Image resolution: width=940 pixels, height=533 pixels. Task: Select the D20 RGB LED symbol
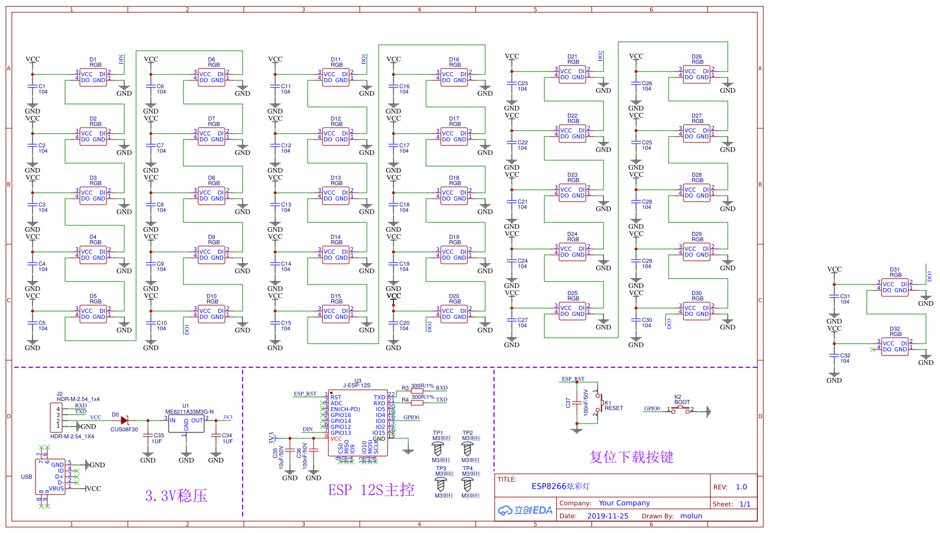click(454, 314)
